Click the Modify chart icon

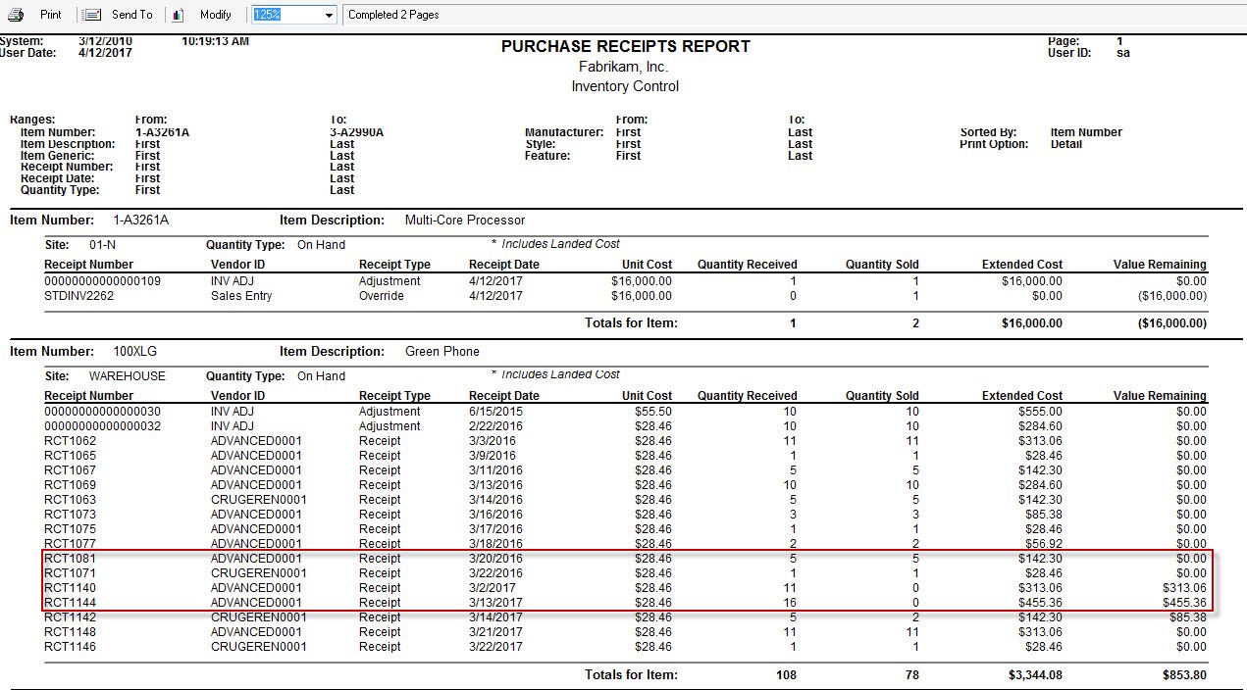178,14
